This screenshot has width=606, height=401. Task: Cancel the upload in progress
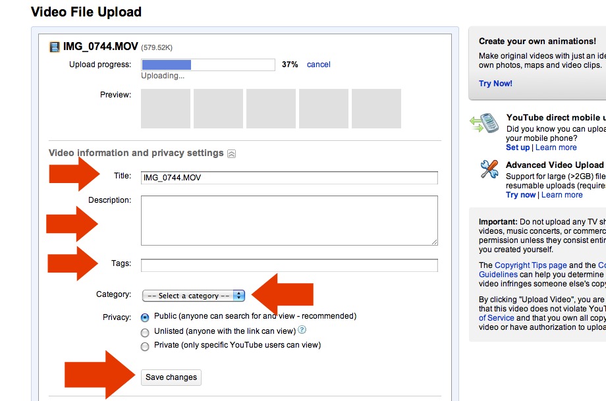(318, 65)
